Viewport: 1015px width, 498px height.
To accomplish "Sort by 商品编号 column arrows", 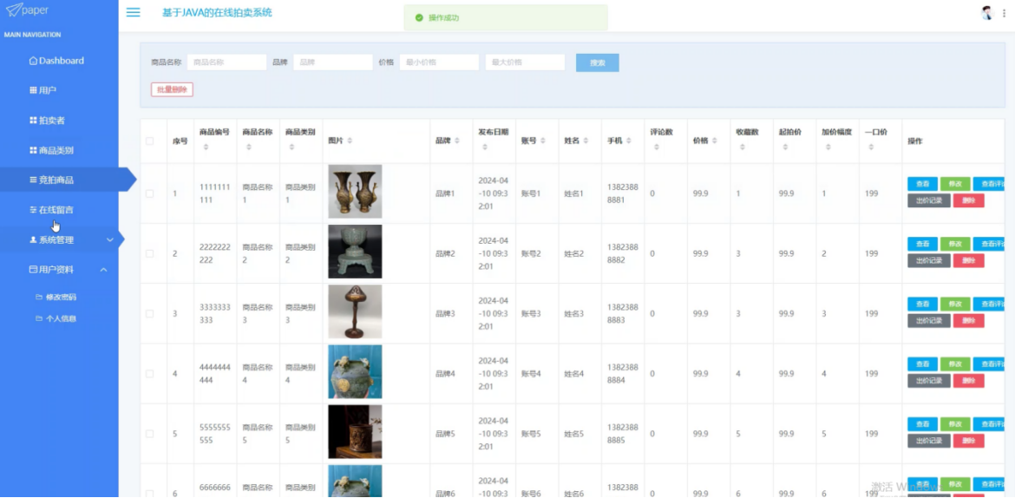I will tap(206, 147).
